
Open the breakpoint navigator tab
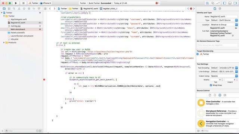pos(34,9)
